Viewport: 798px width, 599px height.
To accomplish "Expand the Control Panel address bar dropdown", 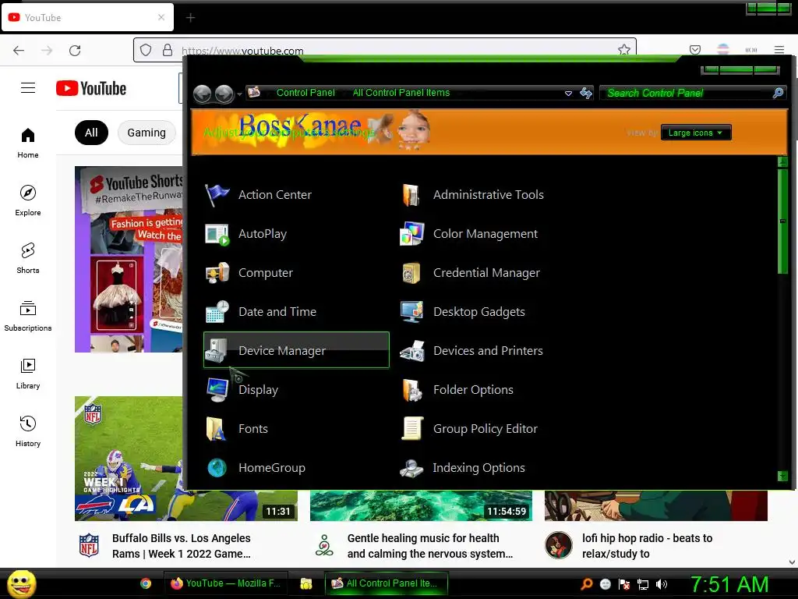I will (568, 94).
